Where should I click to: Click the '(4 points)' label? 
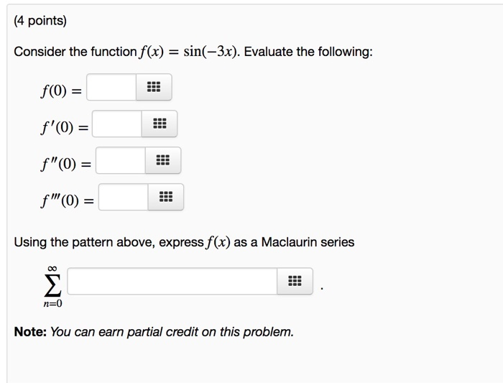(x=40, y=21)
